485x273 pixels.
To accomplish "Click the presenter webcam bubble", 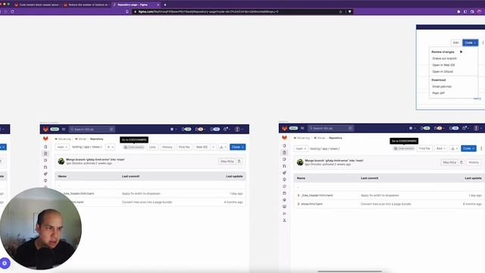I will [x=40, y=228].
